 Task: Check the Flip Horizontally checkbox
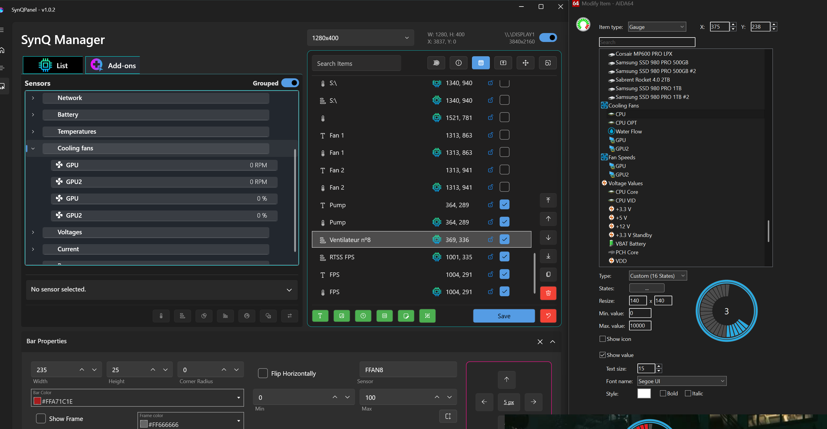263,373
